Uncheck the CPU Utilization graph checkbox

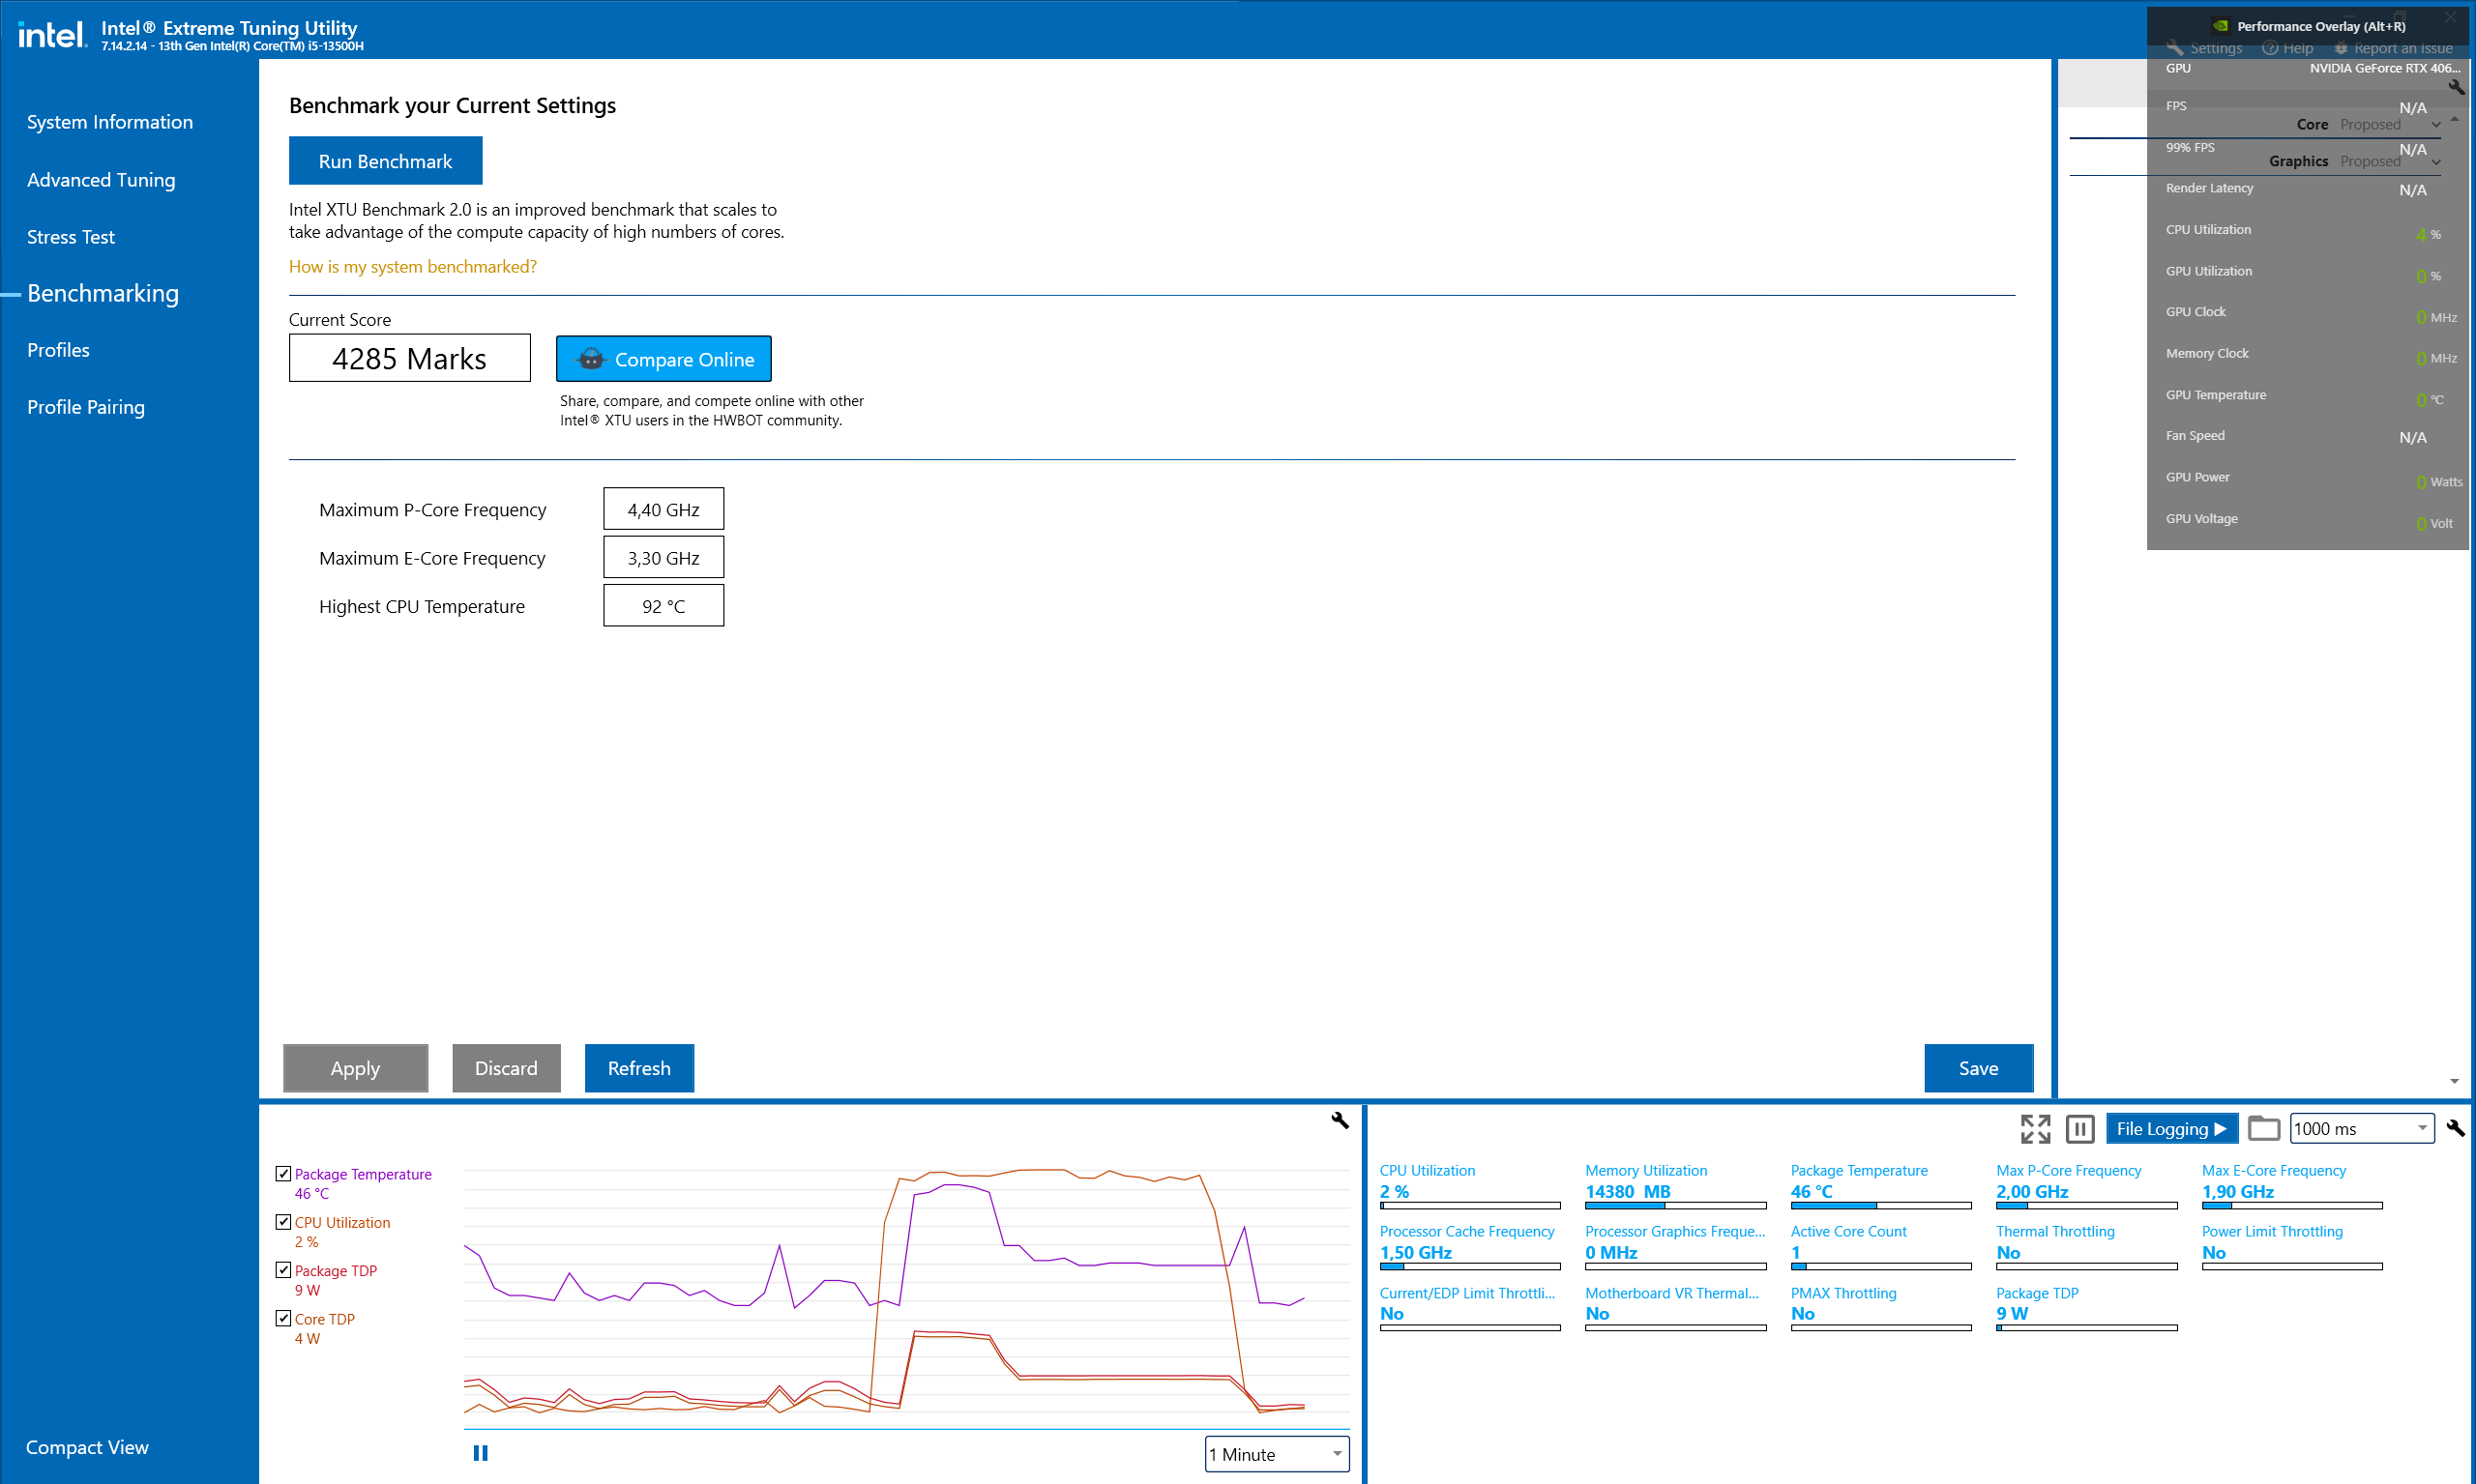pos(283,1222)
